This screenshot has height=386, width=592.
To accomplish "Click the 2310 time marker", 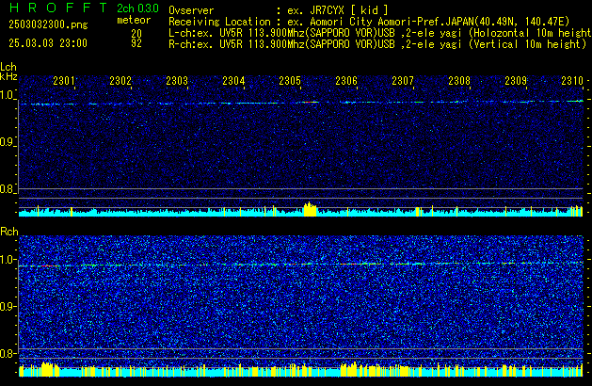I will pos(572,80).
